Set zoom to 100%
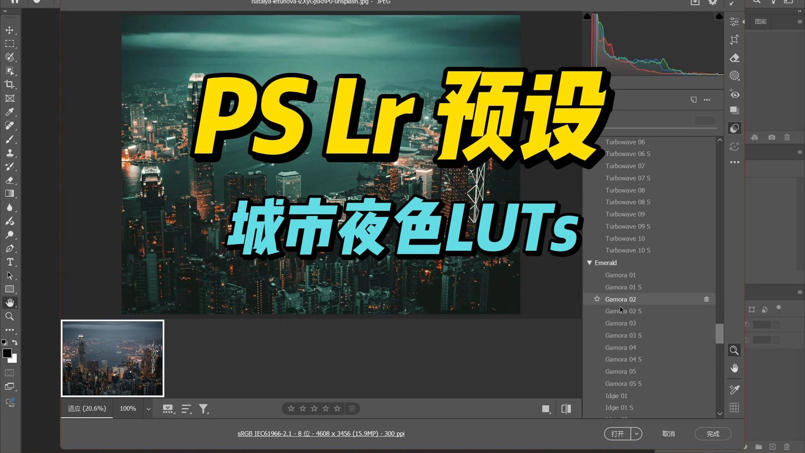The width and height of the screenshot is (805, 453). pos(128,408)
